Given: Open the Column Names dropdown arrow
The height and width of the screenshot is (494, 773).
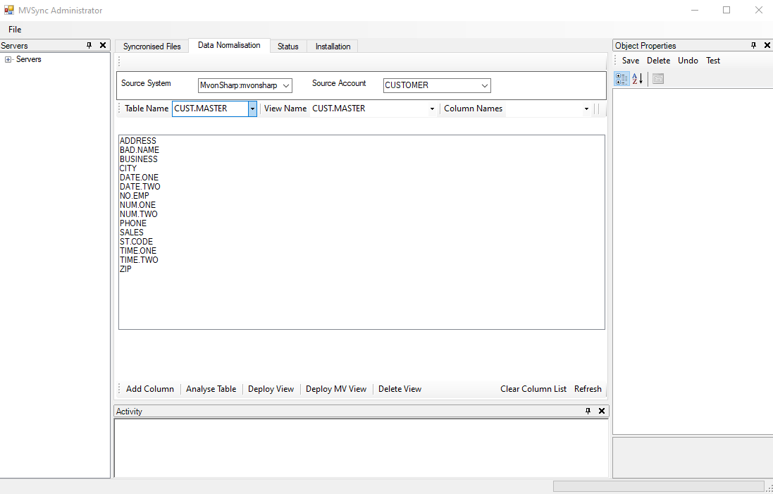Looking at the screenshot, I should pos(586,109).
